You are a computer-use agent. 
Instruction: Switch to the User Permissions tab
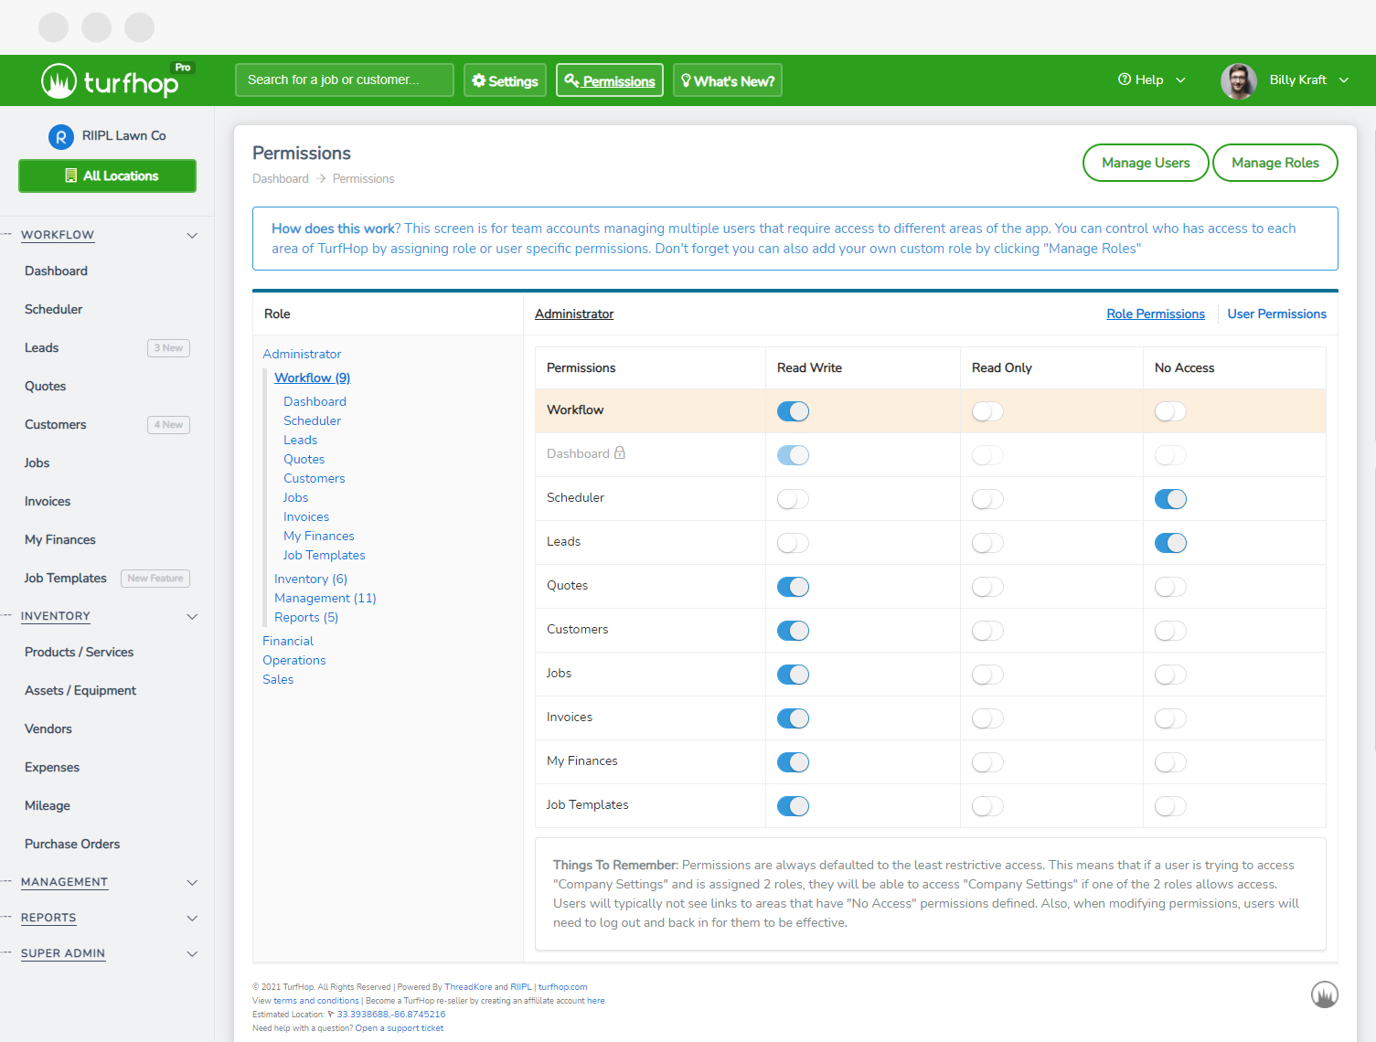click(1276, 314)
